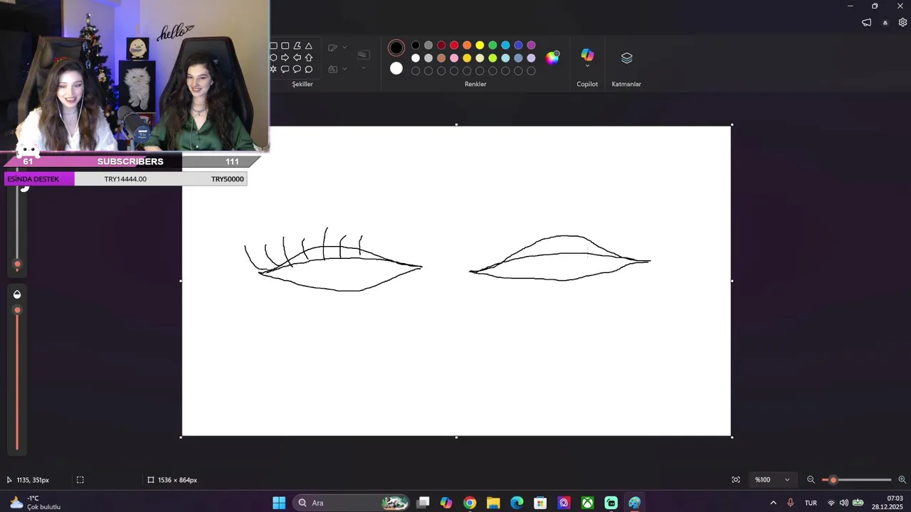The height and width of the screenshot is (512, 911).
Task: Select the rounded rectangle shape
Action: 285,46
